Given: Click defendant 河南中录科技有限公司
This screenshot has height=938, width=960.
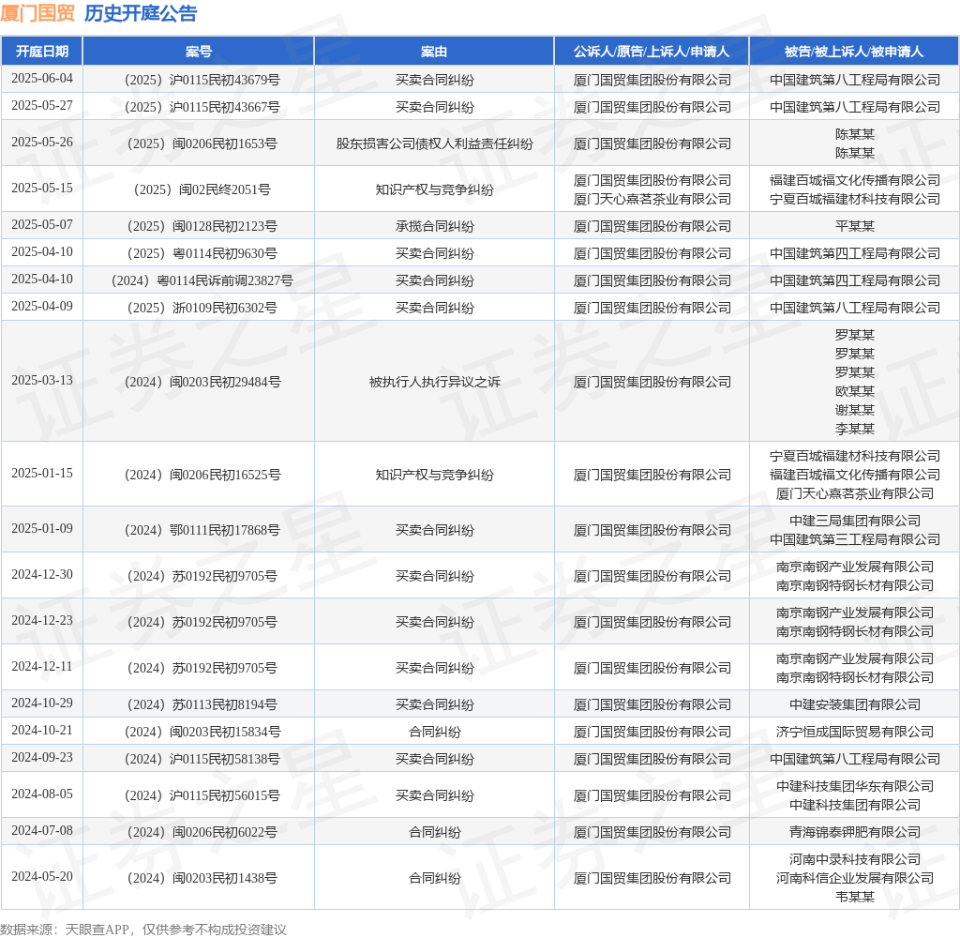Looking at the screenshot, I should point(855,859).
